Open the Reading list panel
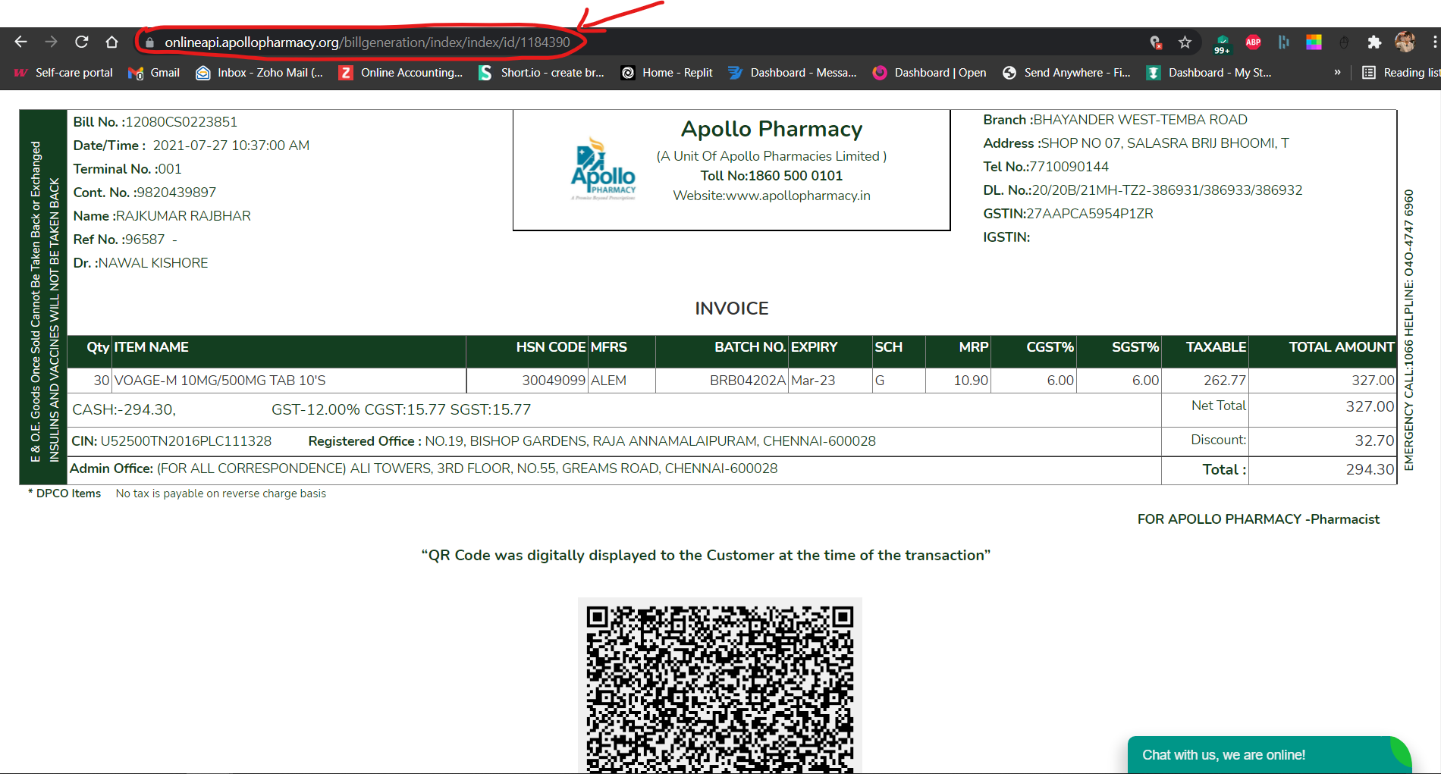The image size is (1441, 774). [1401, 73]
